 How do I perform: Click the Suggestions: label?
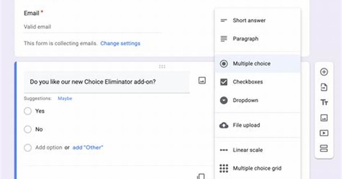pos(38,99)
